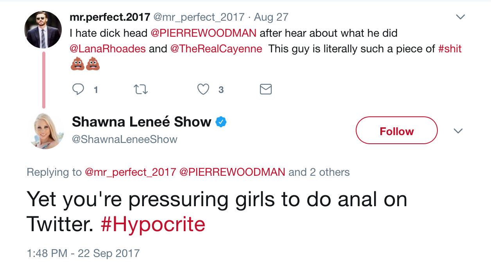Click the retweet arrows icon
The image size is (491, 264).
coord(141,89)
